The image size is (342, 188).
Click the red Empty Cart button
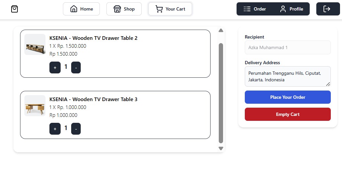pos(288,114)
